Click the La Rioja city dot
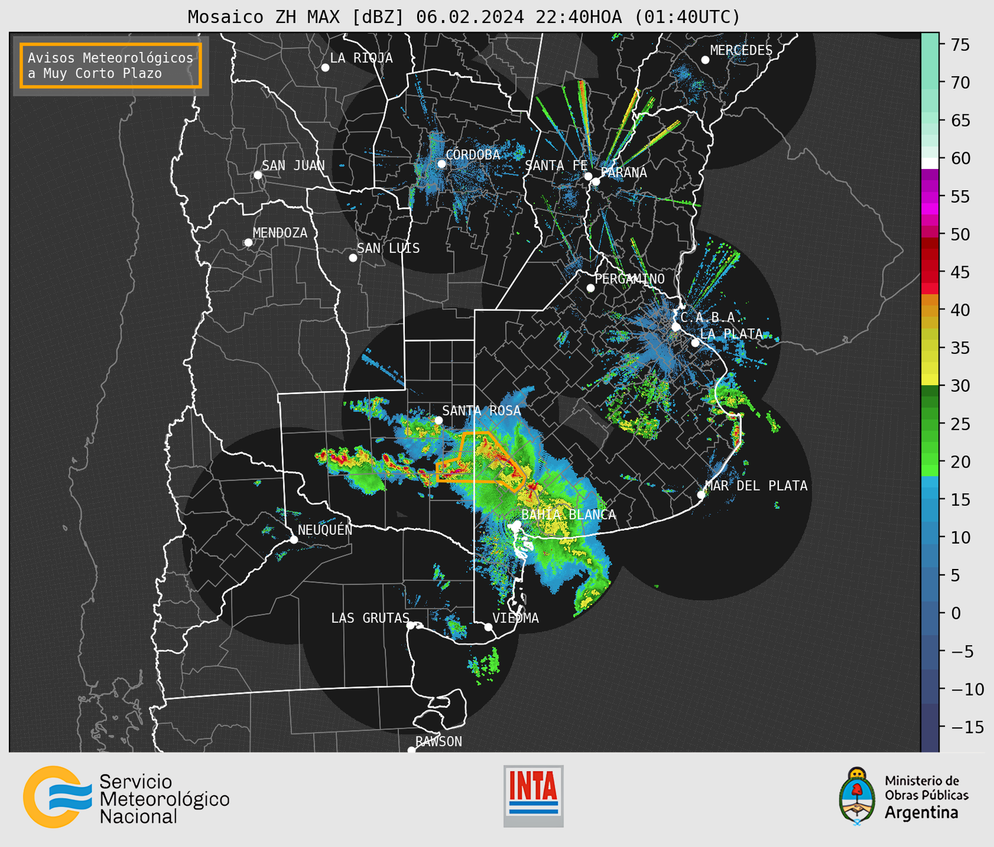This screenshot has height=847, width=994. coord(325,68)
